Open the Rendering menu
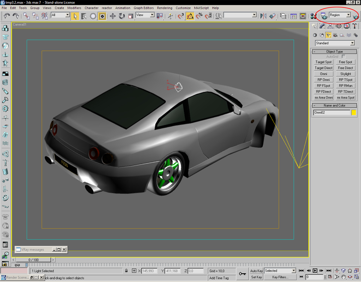This screenshot has height=282, width=361. 165,8
